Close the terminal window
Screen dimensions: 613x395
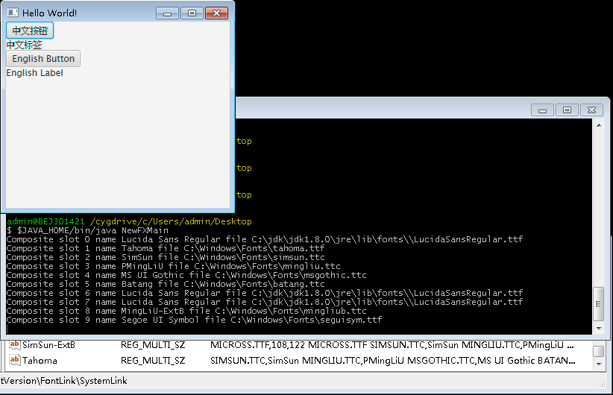[x=591, y=110]
